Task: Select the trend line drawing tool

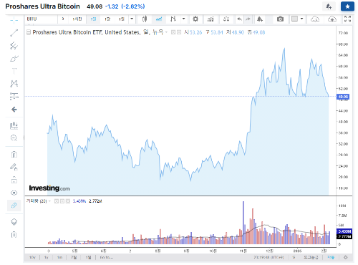Action: pos(14,33)
